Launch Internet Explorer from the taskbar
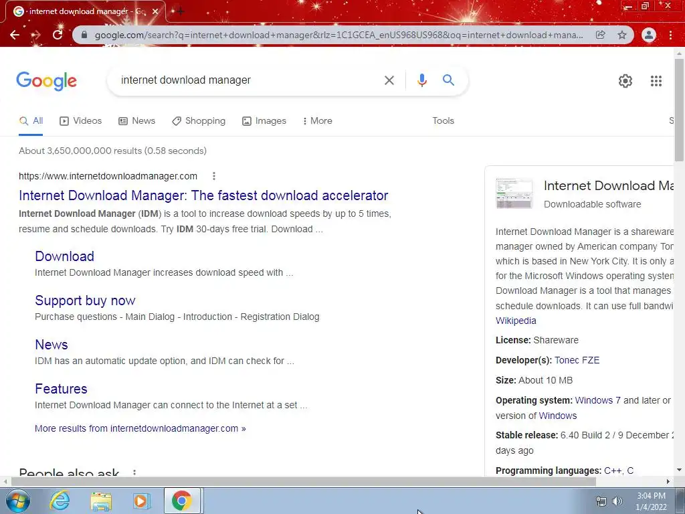The width and height of the screenshot is (685, 514). click(60, 501)
